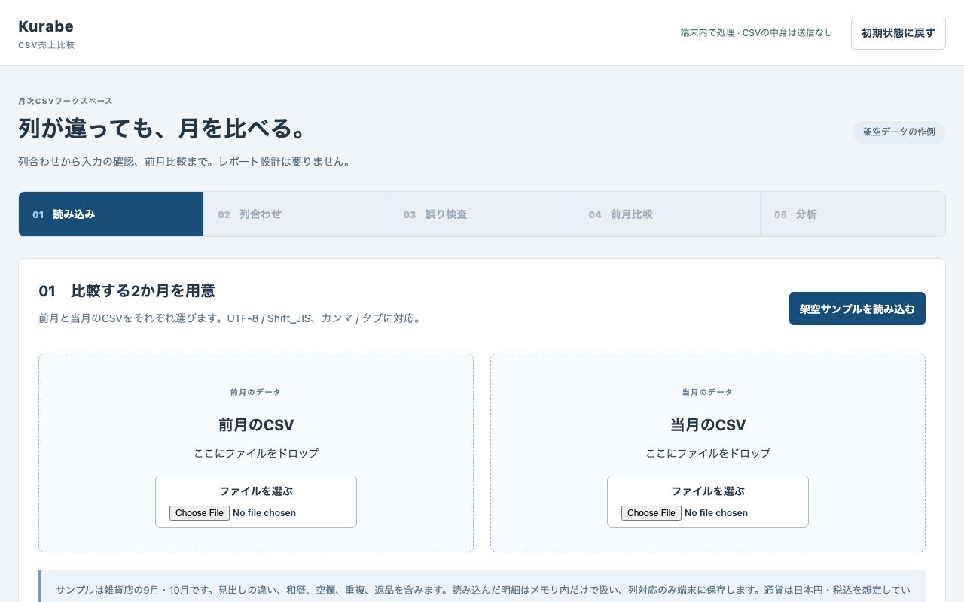
Task: Click ファイルを選ぶ label under 当月のCSV
Action: [708, 491]
